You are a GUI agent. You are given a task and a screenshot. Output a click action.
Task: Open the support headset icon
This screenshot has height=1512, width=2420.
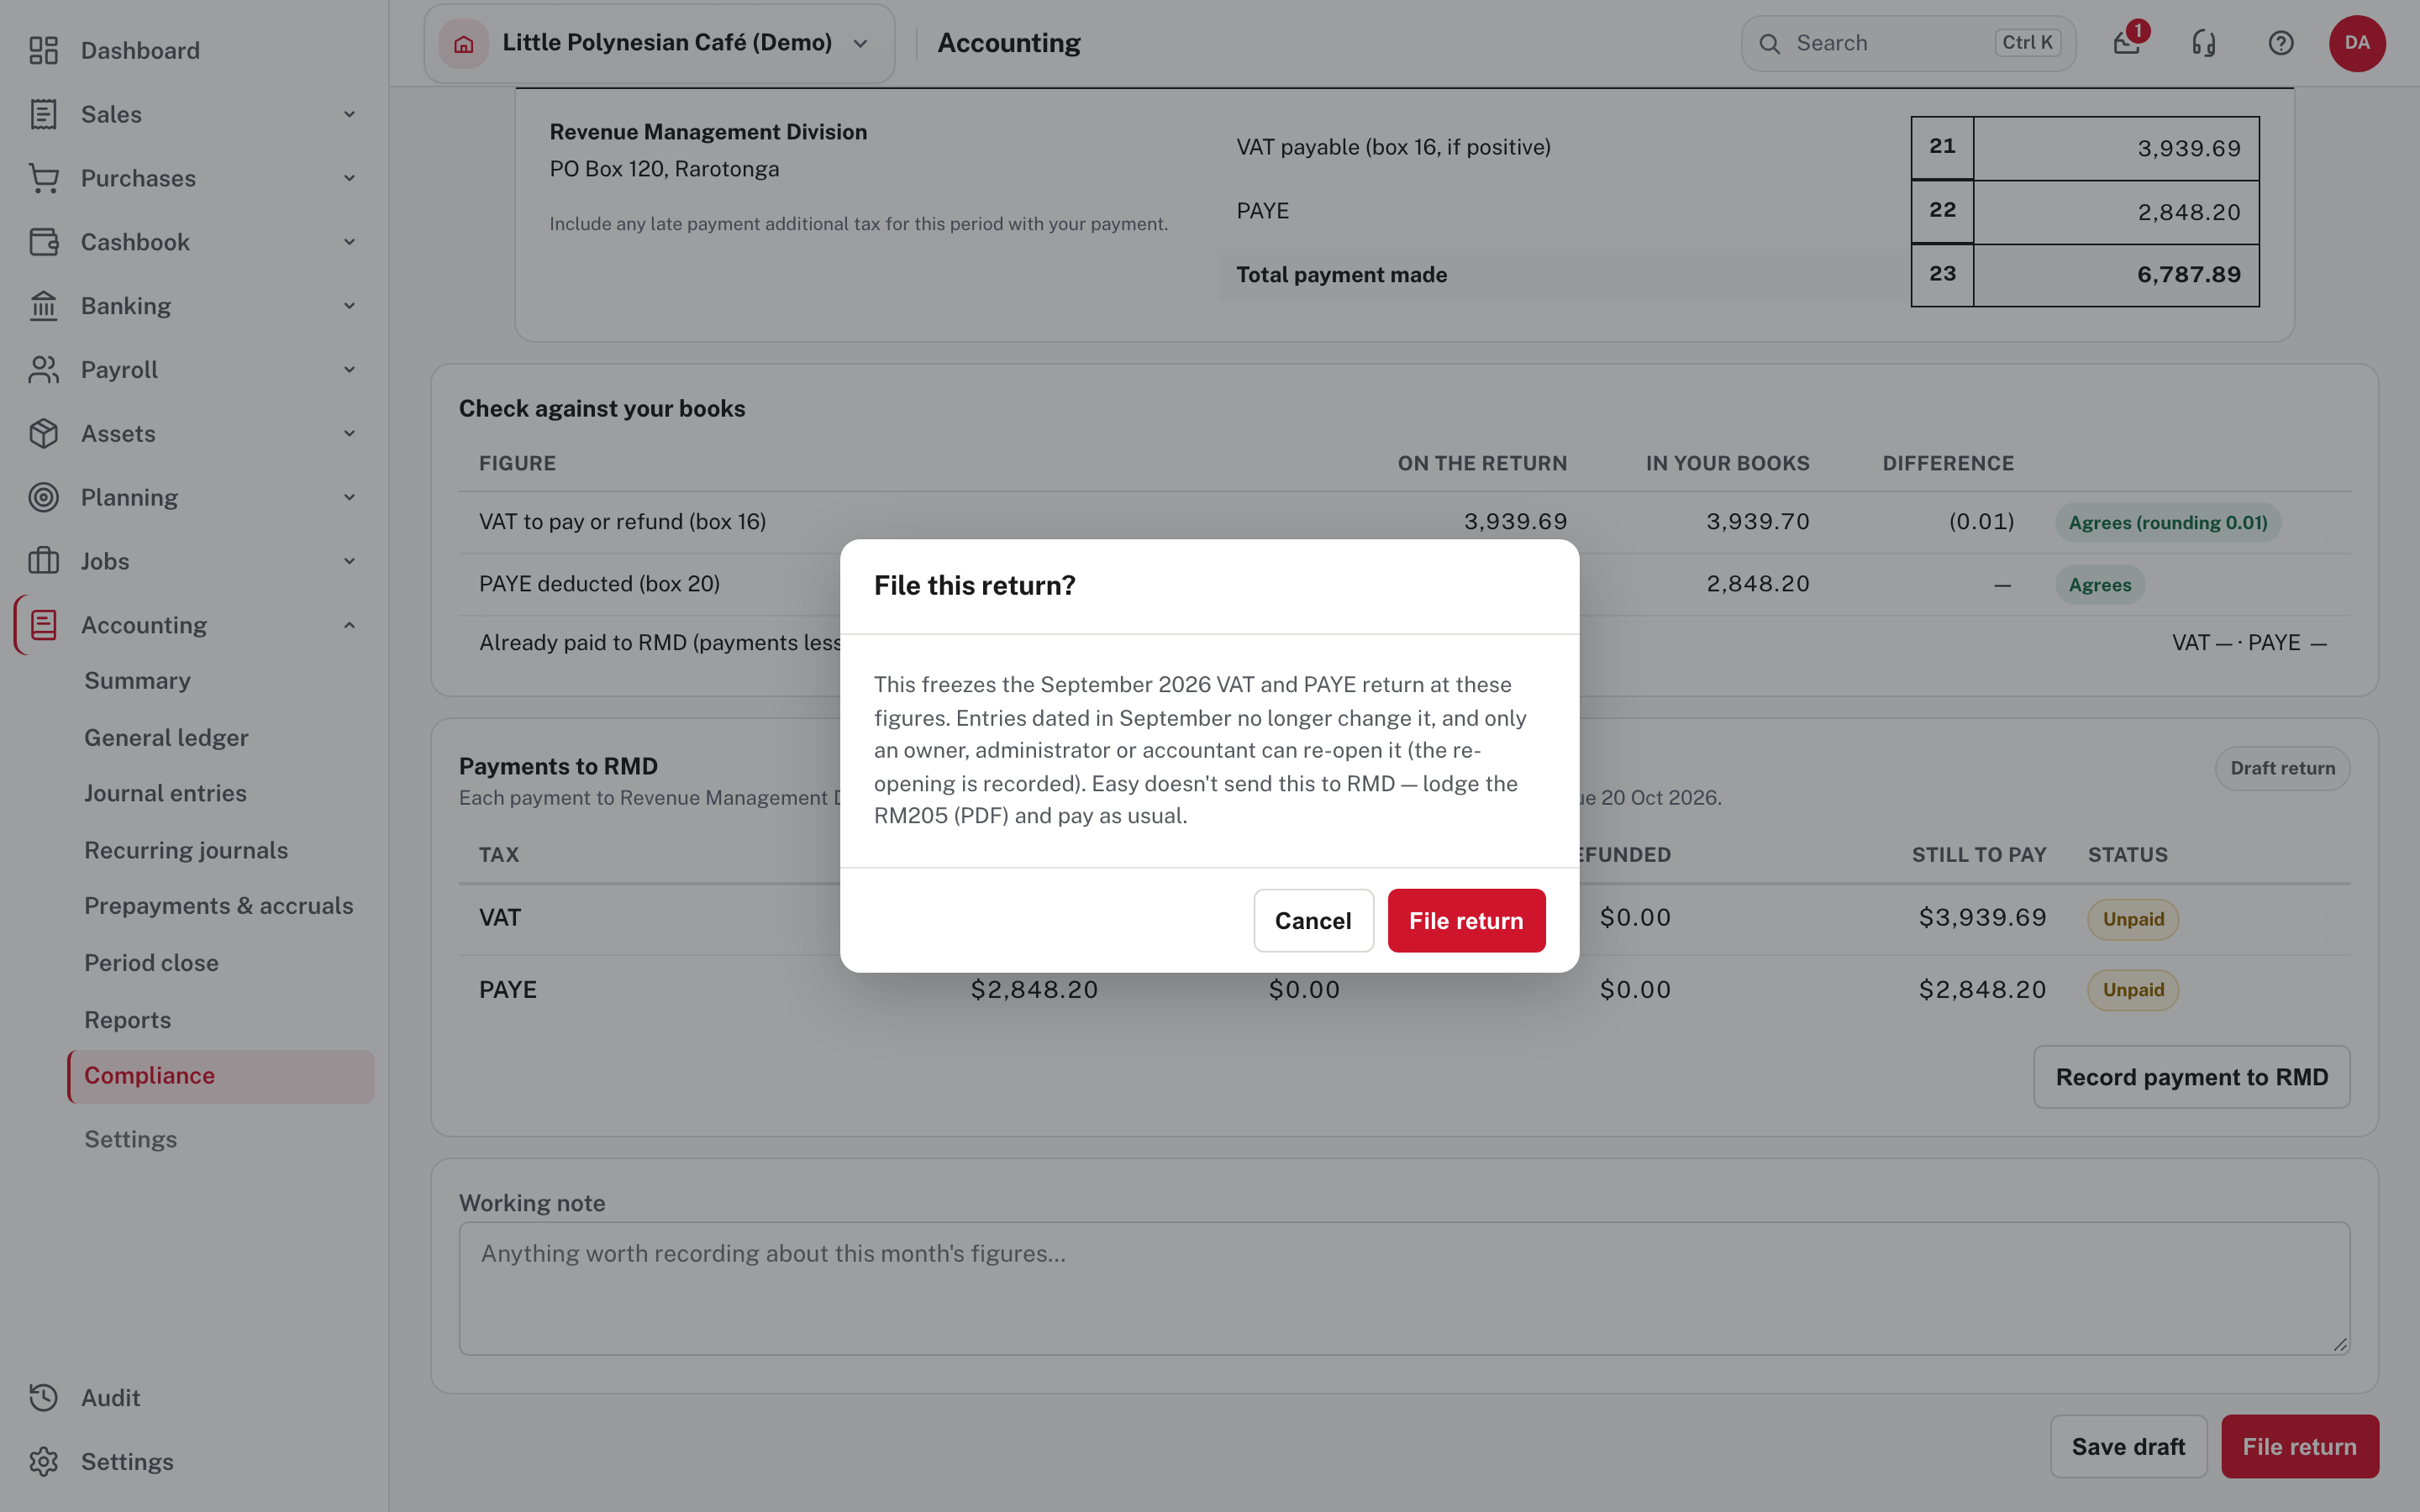pyautogui.click(x=2204, y=43)
